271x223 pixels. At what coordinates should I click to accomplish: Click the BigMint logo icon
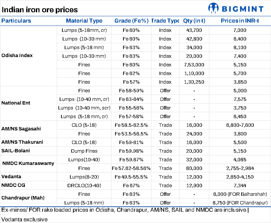(x=213, y=8)
